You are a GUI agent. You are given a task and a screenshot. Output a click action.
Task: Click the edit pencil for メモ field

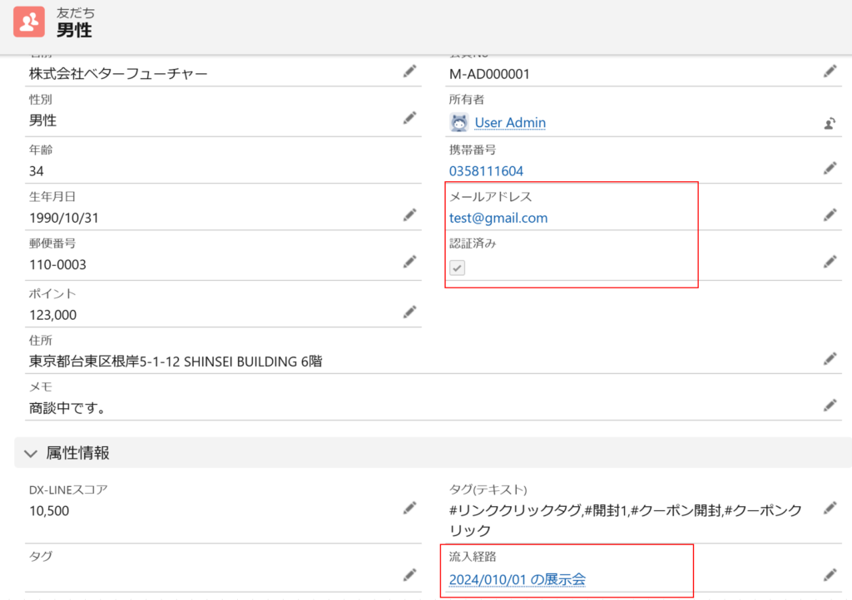[x=830, y=405]
